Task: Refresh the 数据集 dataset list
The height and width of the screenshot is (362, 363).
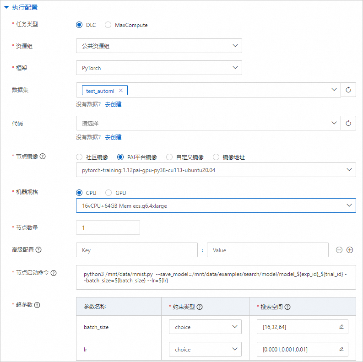Action: [348, 90]
